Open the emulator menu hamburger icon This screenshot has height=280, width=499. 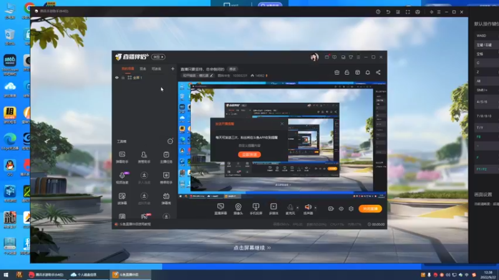point(438,12)
